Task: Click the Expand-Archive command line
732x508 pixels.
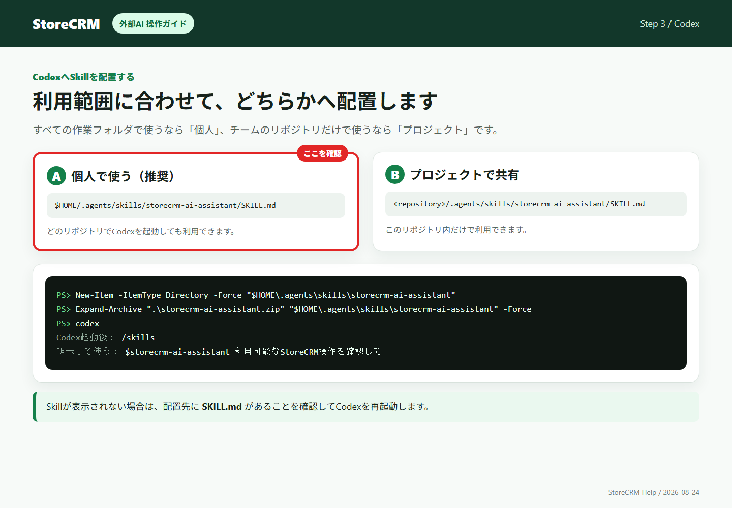Action: [x=294, y=309]
